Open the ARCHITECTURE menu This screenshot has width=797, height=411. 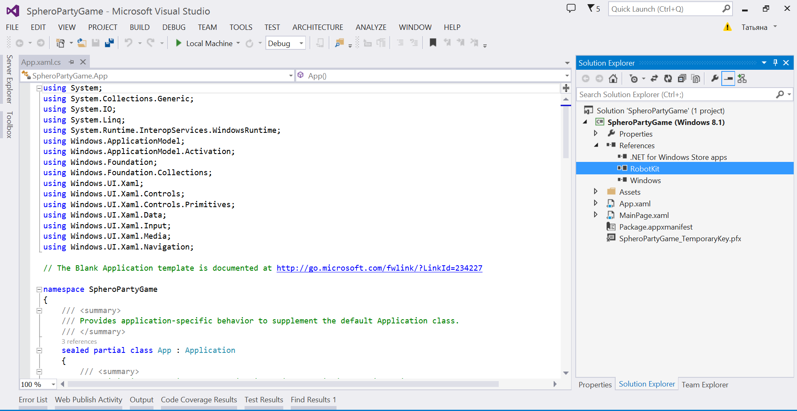pos(318,27)
